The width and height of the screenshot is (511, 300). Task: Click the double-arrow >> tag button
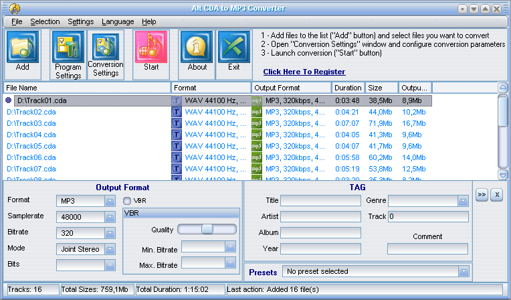click(482, 195)
